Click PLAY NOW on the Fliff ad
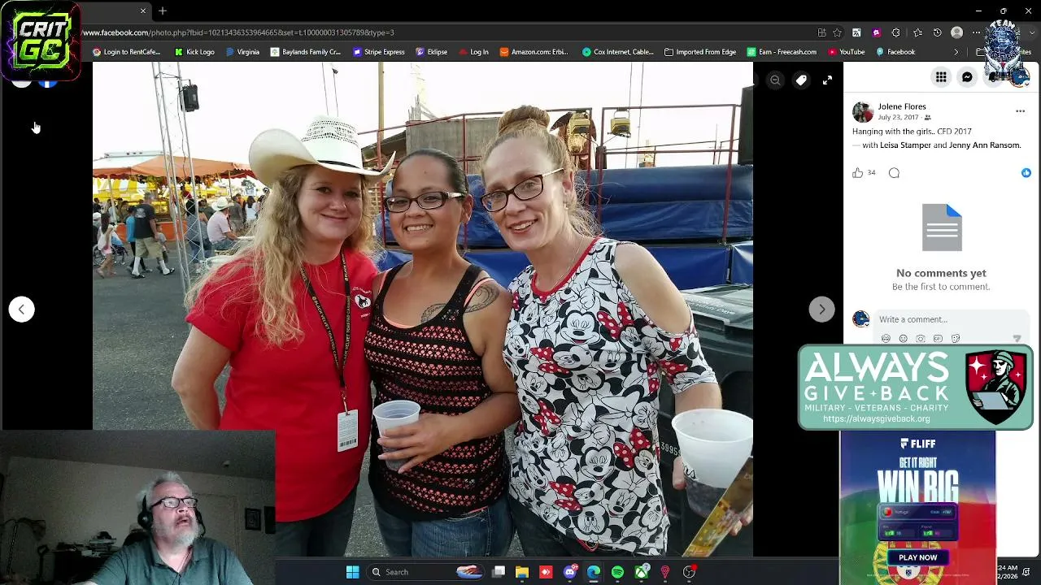Screen dimensions: 1041x585 click(918, 557)
